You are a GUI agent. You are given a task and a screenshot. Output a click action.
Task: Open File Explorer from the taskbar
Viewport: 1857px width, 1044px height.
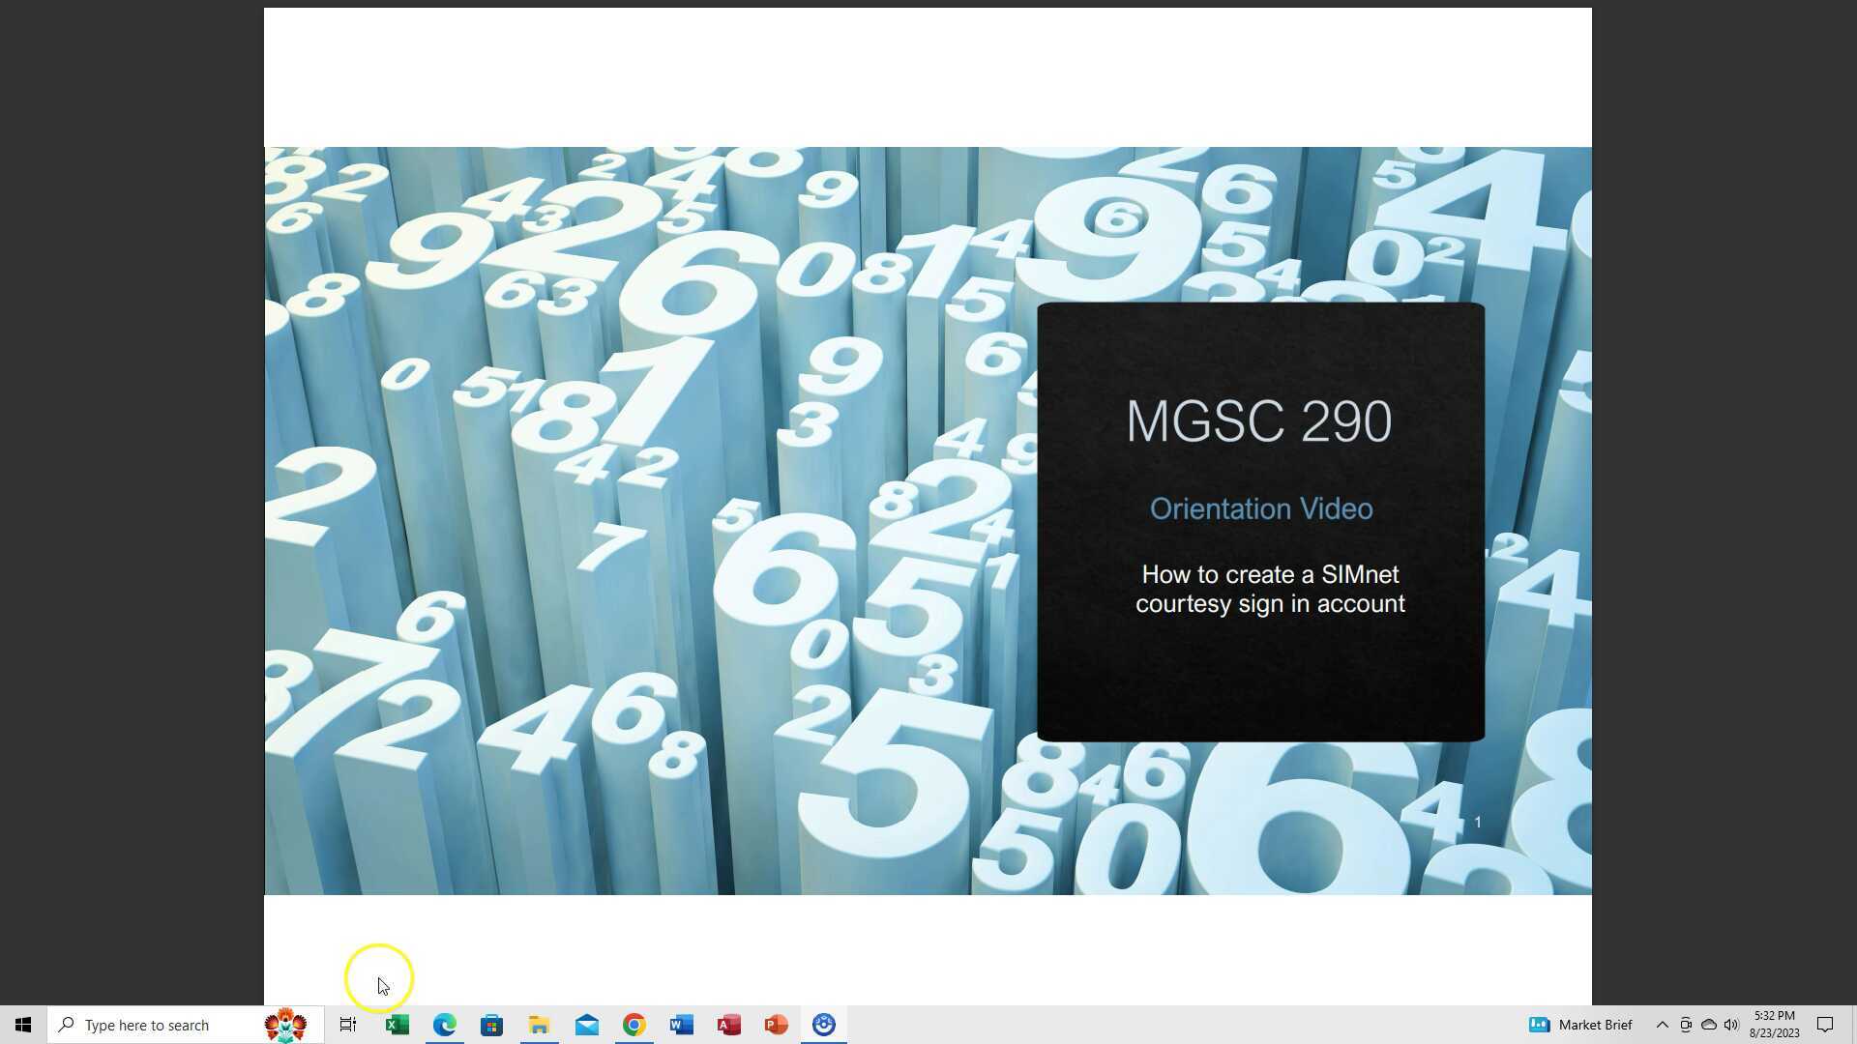[539, 1025]
